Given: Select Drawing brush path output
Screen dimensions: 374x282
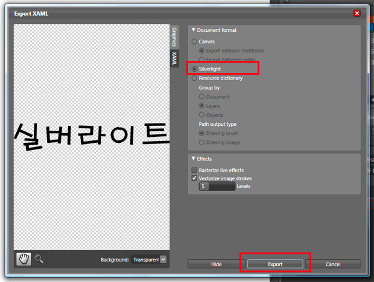Looking at the screenshot, I should click(x=202, y=133).
